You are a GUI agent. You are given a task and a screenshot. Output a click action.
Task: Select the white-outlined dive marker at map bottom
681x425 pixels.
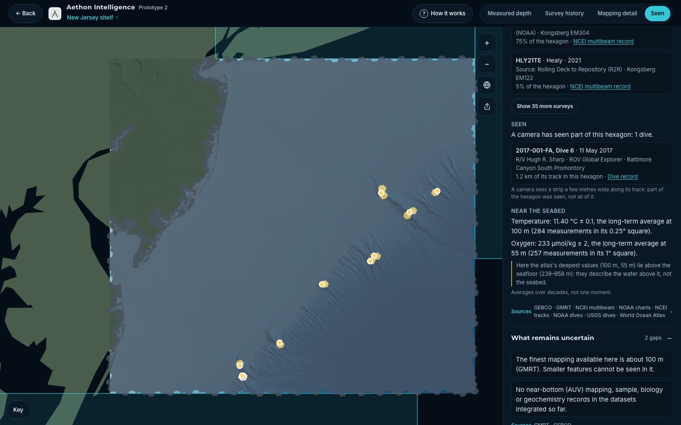tap(243, 376)
